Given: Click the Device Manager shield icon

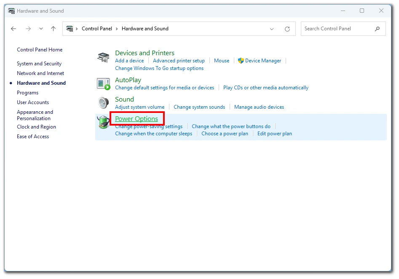Looking at the screenshot, I should (241, 61).
